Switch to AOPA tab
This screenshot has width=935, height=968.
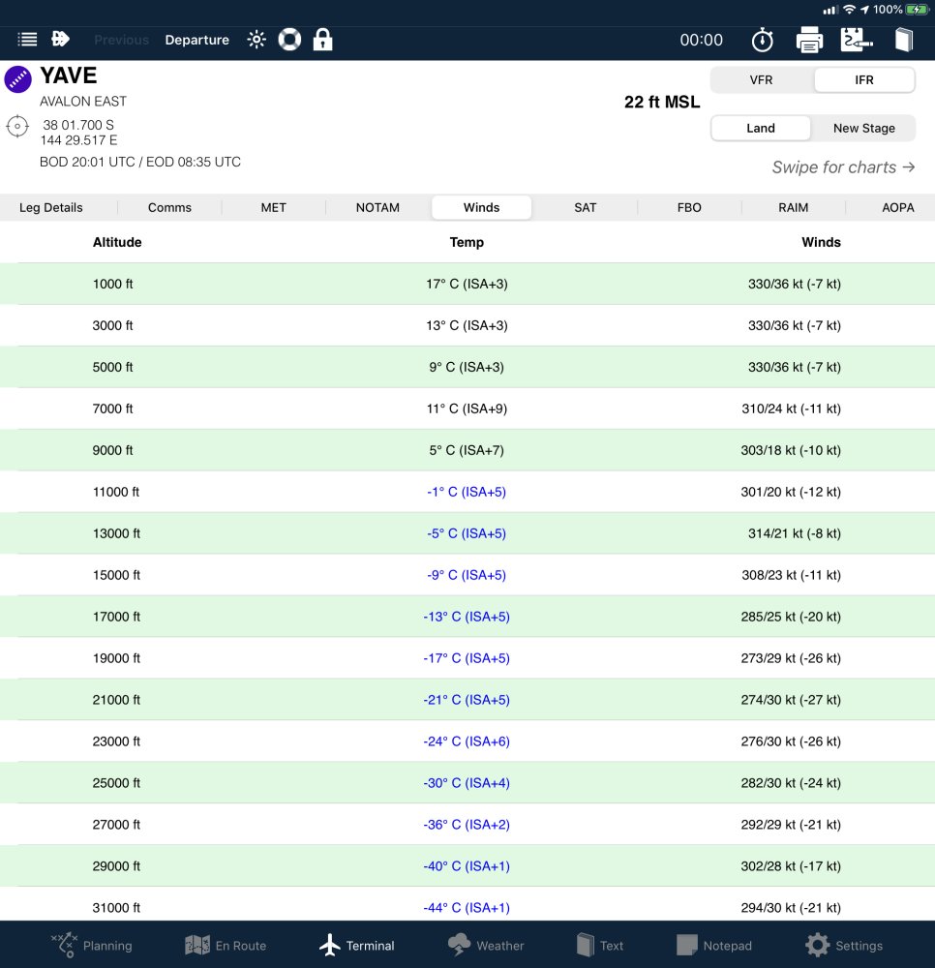[897, 207]
